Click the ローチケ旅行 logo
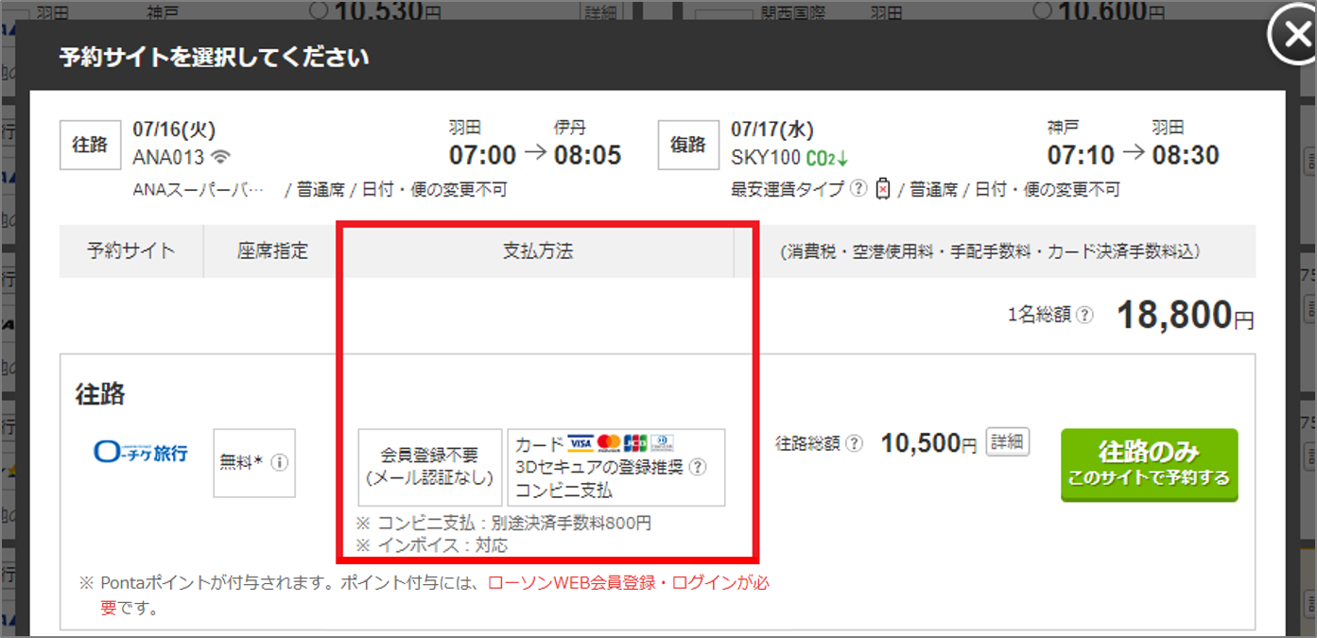Image resolution: width=1317 pixels, height=638 pixels. point(141,453)
